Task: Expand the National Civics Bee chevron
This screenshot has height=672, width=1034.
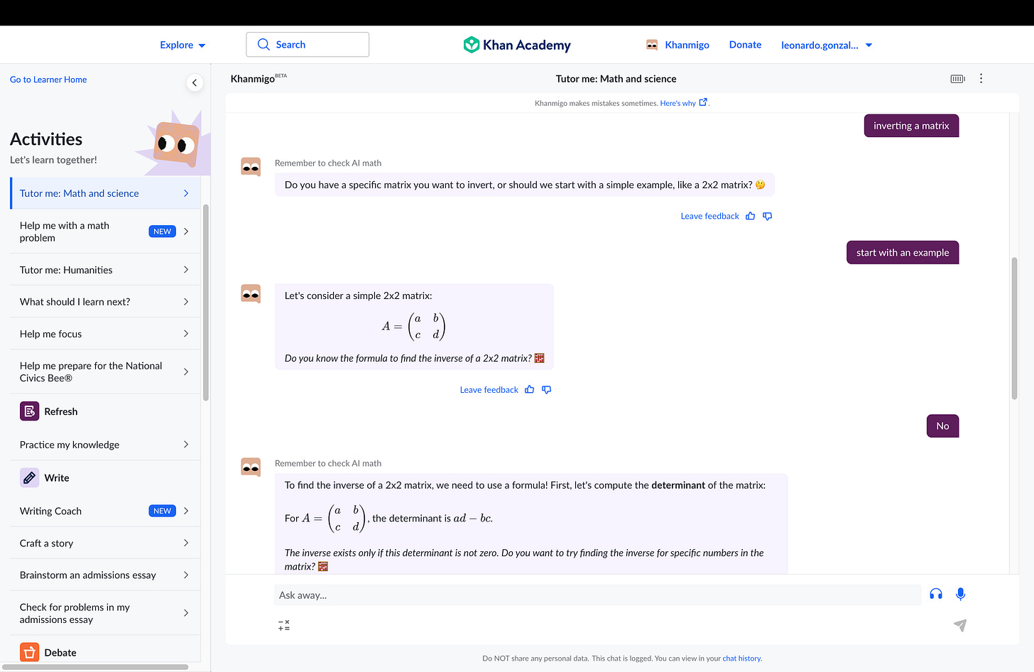Action: pos(186,372)
